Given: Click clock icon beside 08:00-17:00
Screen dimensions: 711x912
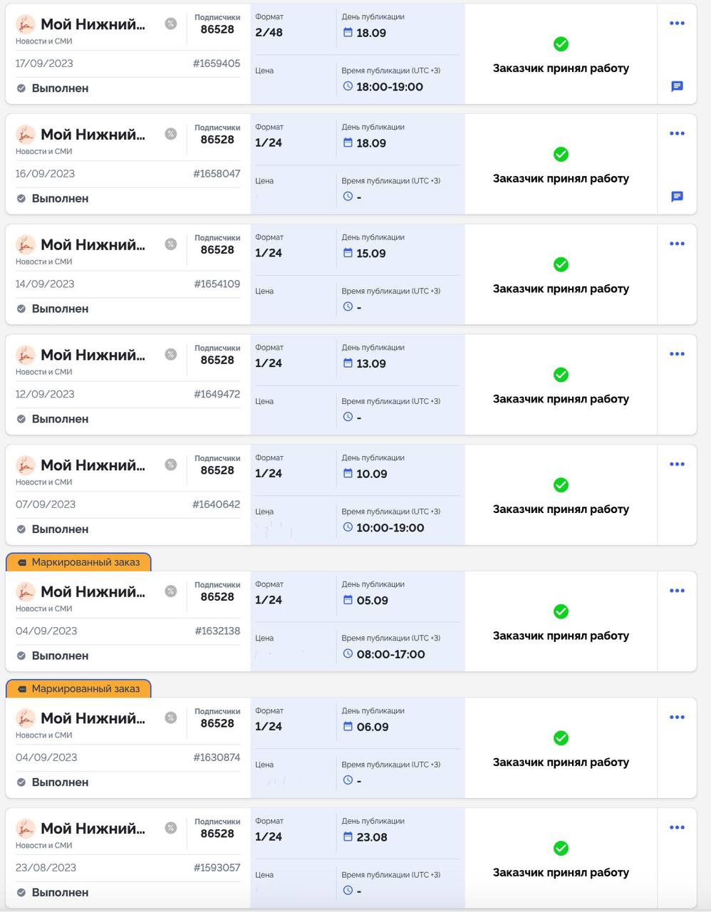Looking at the screenshot, I should [348, 654].
